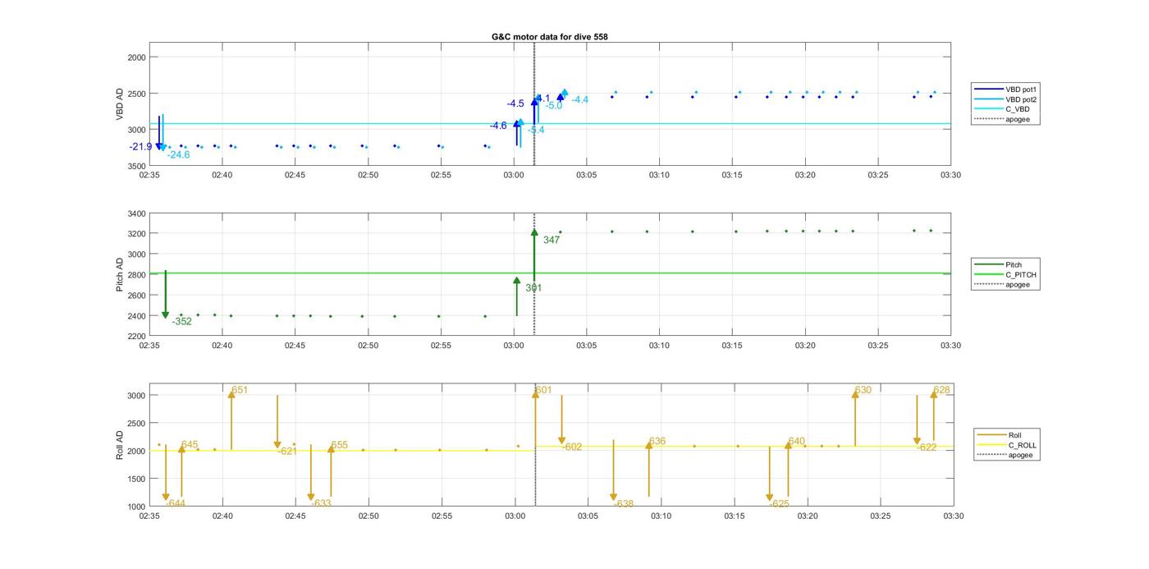
Task: Click the '-602' roll data label
Action: pyautogui.click(x=572, y=447)
